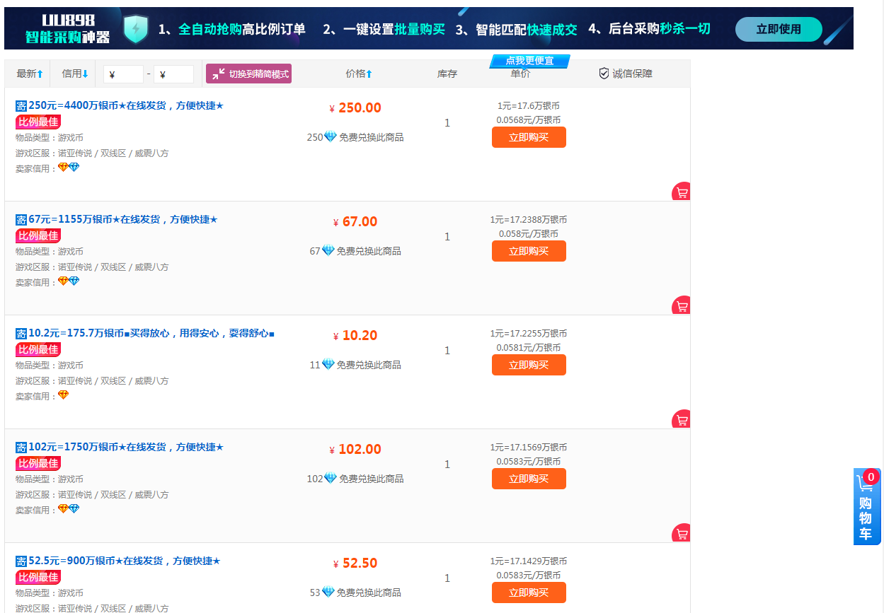Screen dimensions: 884x613
Task: Click the 诚信保障 shield checkmark icon
Action: point(603,73)
